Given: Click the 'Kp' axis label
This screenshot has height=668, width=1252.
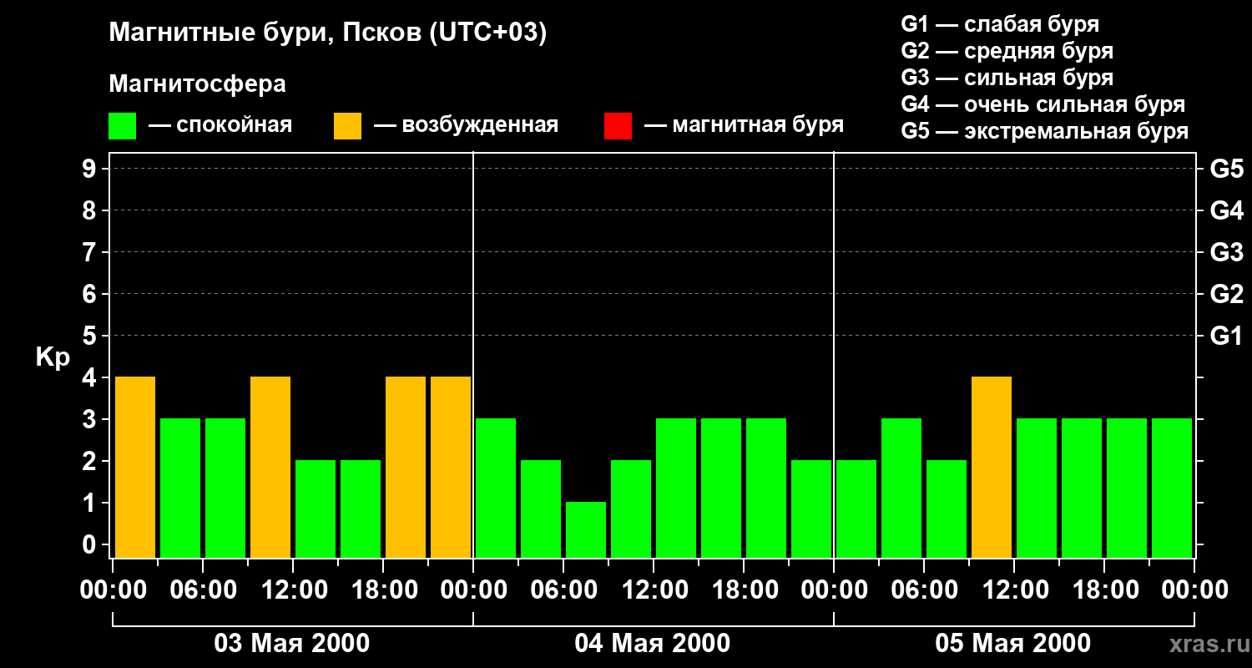Looking at the screenshot, I should click(x=53, y=357).
